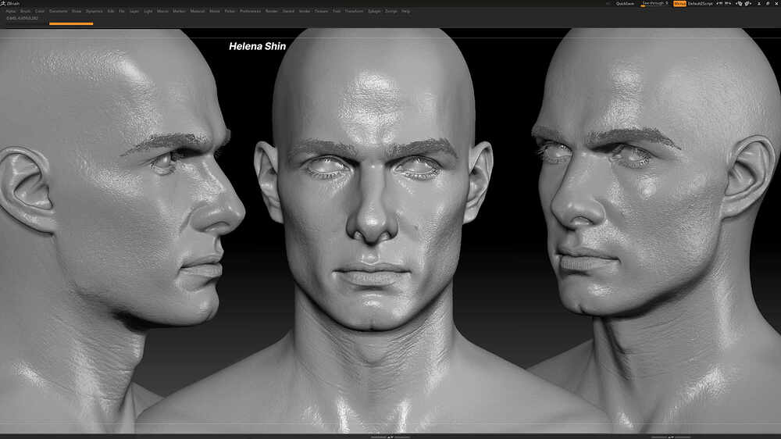Open the Zscript menu
This screenshot has height=439, width=781.
391,11
